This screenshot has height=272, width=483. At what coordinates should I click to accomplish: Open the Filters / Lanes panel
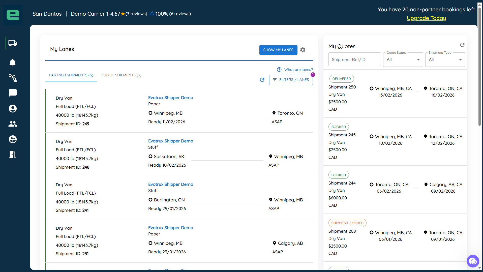coord(291,80)
